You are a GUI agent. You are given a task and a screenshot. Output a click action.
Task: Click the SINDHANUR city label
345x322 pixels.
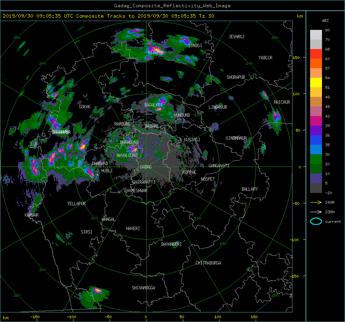pos(236,138)
